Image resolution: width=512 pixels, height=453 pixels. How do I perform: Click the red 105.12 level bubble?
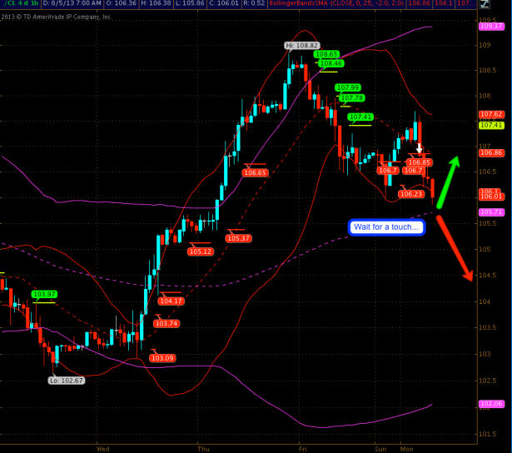(201, 251)
